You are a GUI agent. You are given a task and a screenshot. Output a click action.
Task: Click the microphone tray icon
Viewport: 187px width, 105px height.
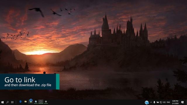click(x=154, y=102)
